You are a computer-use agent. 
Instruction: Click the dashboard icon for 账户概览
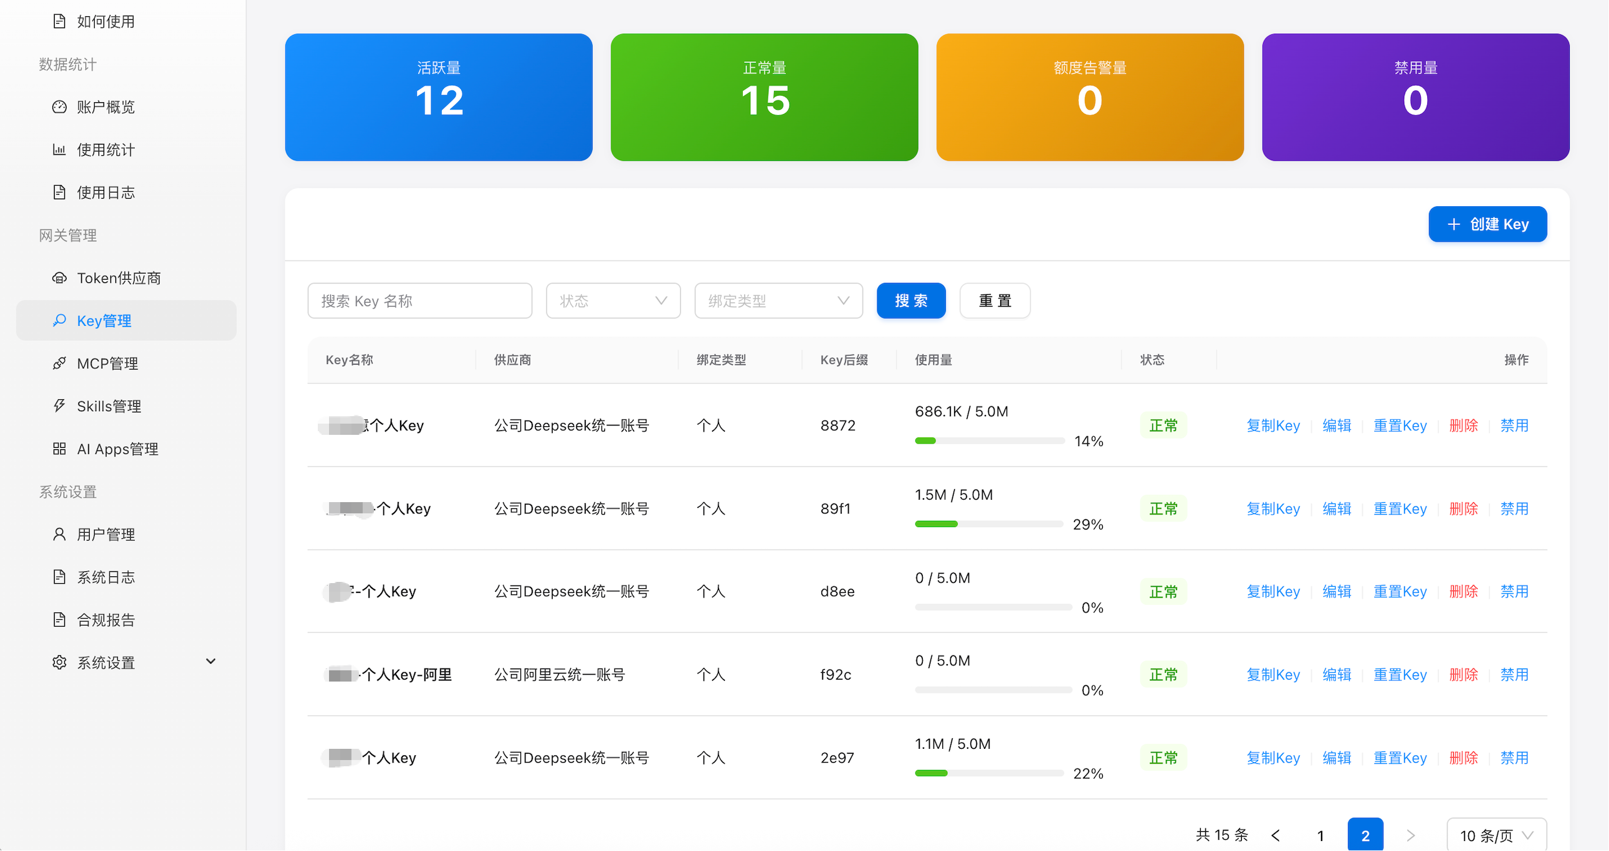pos(59,107)
